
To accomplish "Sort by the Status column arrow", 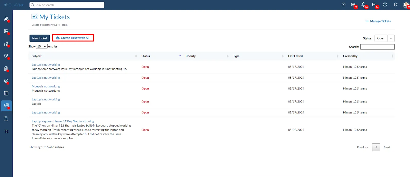I will pos(180,55).
